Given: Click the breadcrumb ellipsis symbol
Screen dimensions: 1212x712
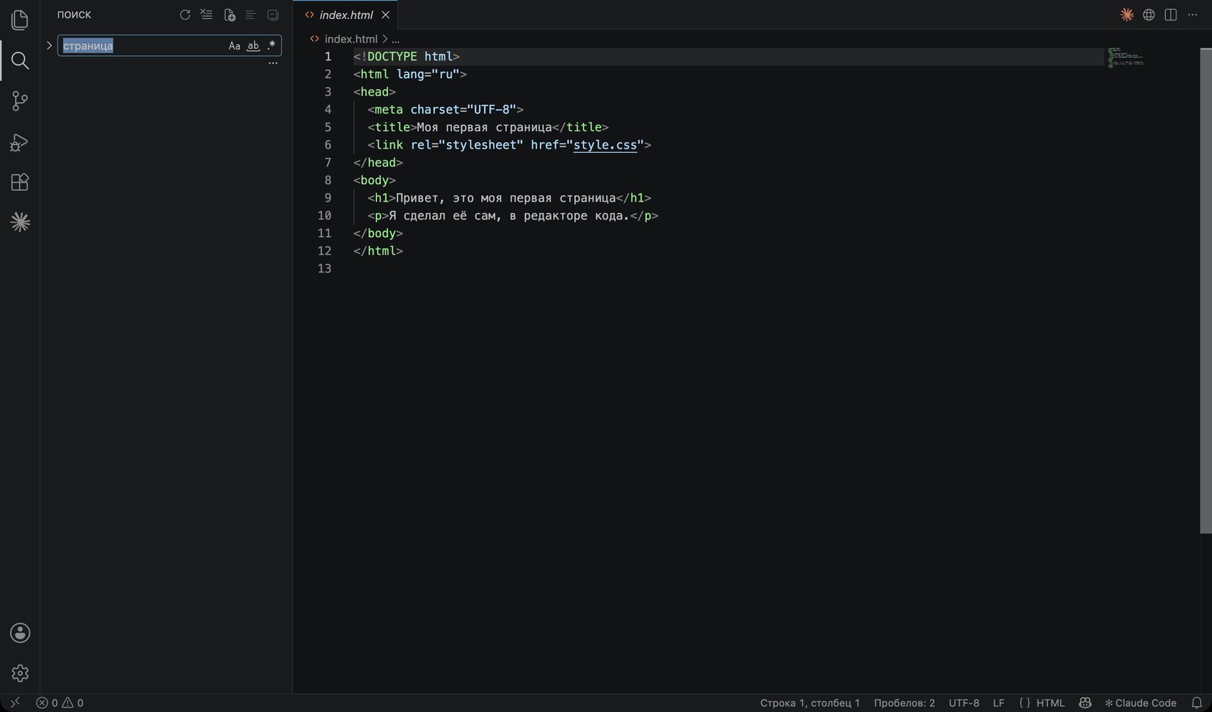Looking at the screenshot, I should pos(395,39).
